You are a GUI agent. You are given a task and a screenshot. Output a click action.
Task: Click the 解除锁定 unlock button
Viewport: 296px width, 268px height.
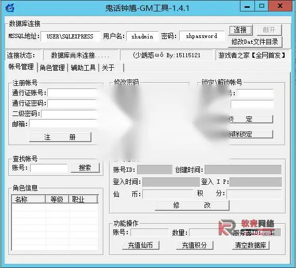point(251,134)
